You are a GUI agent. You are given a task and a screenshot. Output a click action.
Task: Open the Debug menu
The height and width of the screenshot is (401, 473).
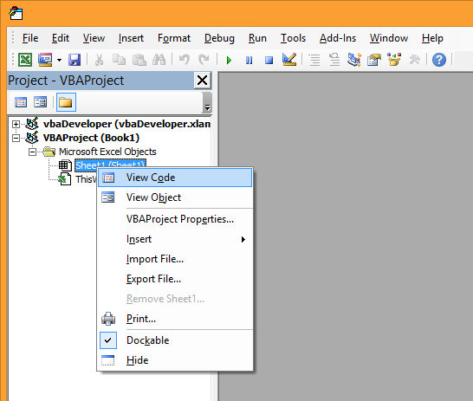219,38
